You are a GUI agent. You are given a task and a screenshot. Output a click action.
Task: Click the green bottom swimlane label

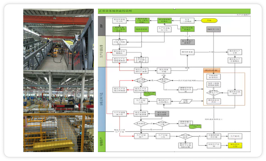[x=101, y=140]
